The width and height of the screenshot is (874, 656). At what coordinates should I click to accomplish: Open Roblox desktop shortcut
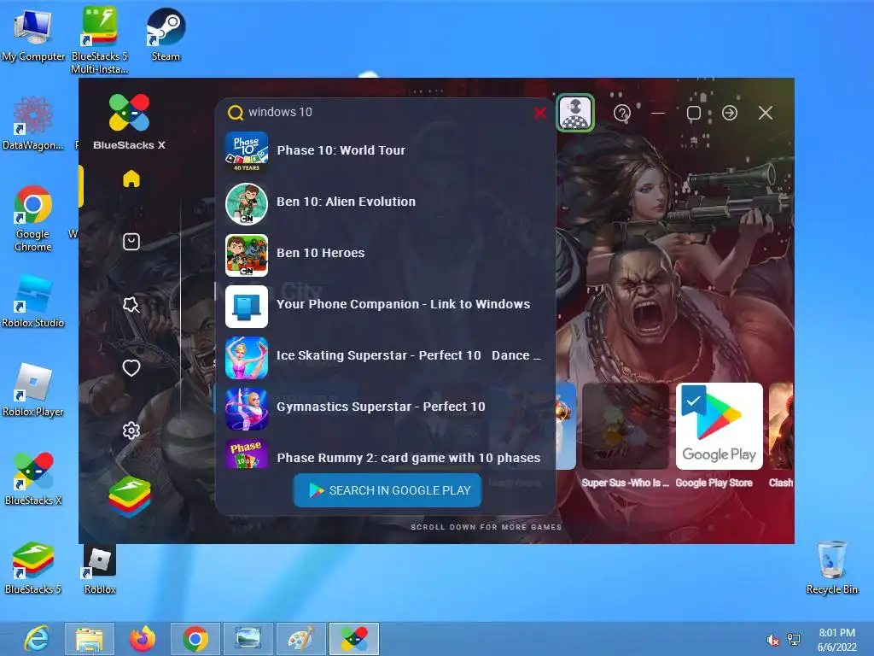click(100, 568)
